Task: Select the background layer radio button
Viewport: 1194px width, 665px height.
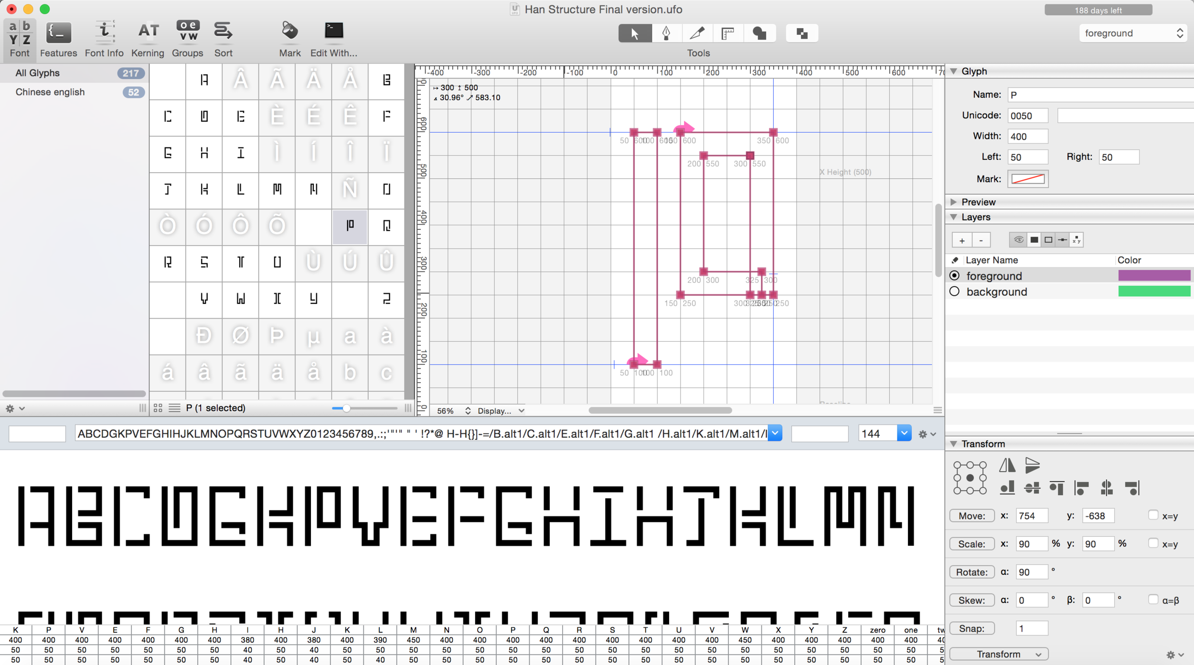Action: (954, 291)
